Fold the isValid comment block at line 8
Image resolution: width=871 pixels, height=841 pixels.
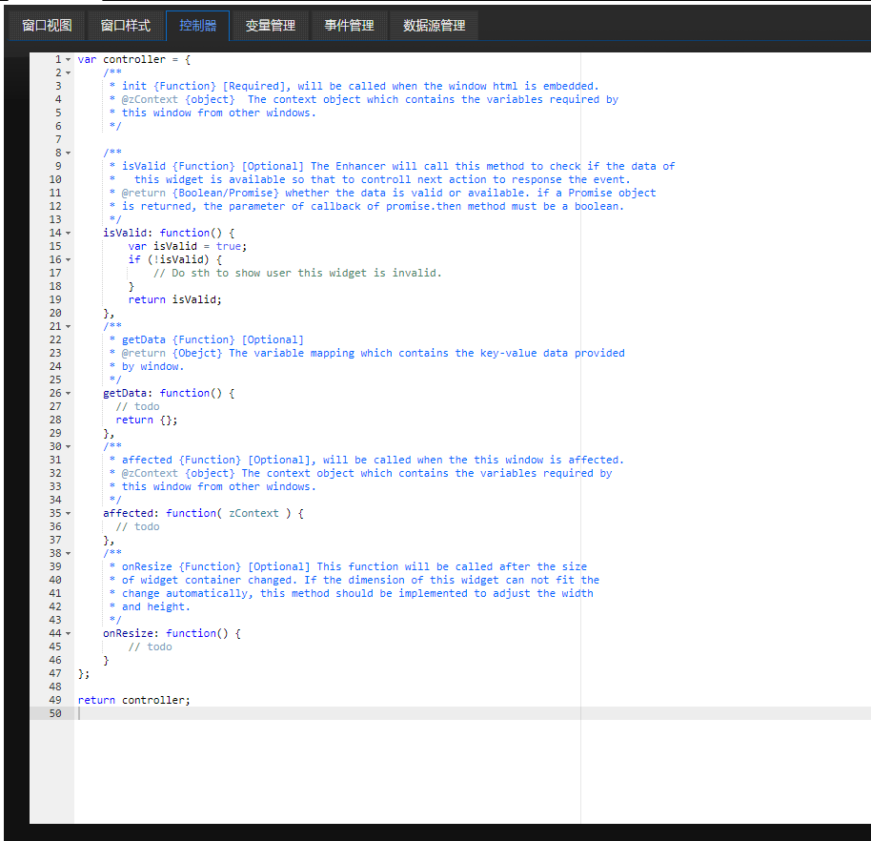[69, 153]
